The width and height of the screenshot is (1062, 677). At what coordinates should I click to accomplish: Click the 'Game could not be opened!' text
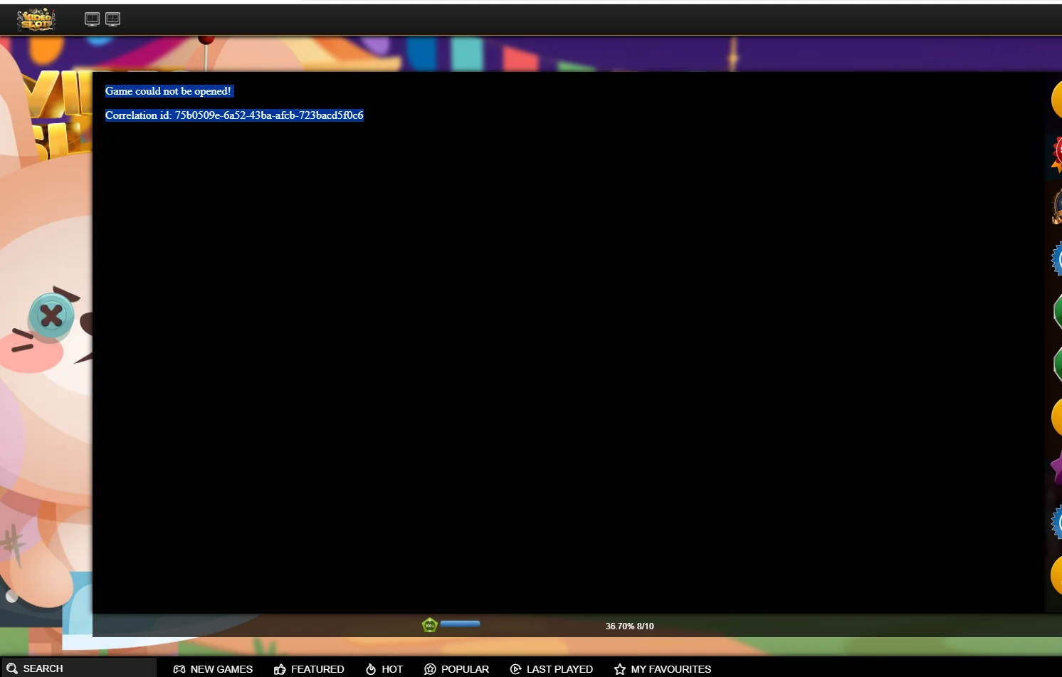click(x=169, y=91)
